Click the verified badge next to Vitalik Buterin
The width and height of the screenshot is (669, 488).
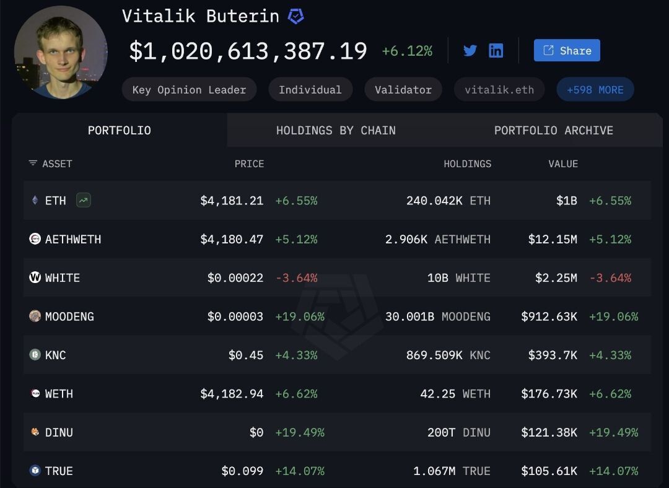click(295, 16)
